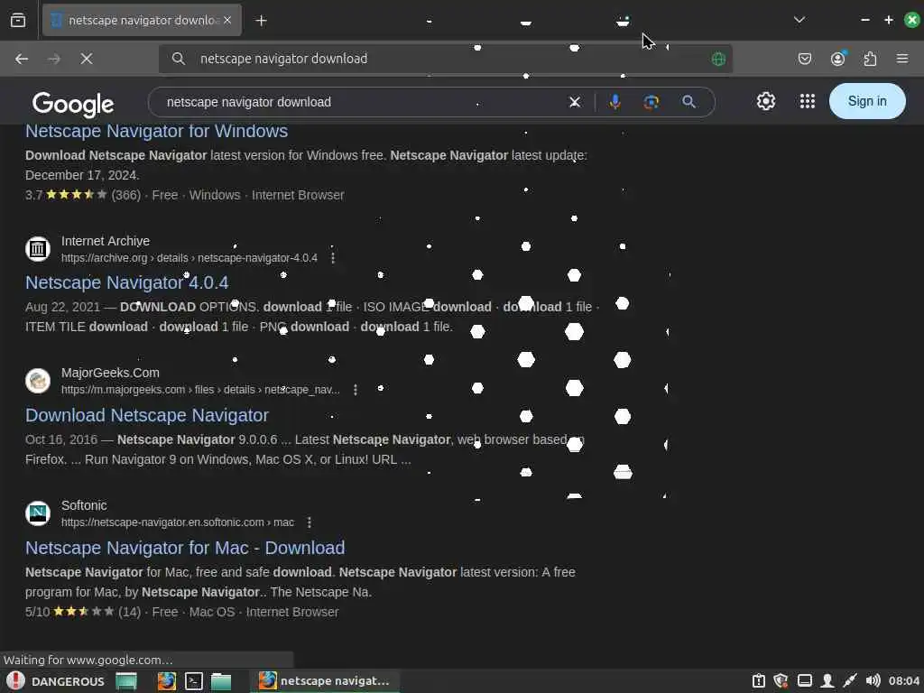Open the list all tabs chevron
The image size is (924, 693).
(x=799, y=20)
